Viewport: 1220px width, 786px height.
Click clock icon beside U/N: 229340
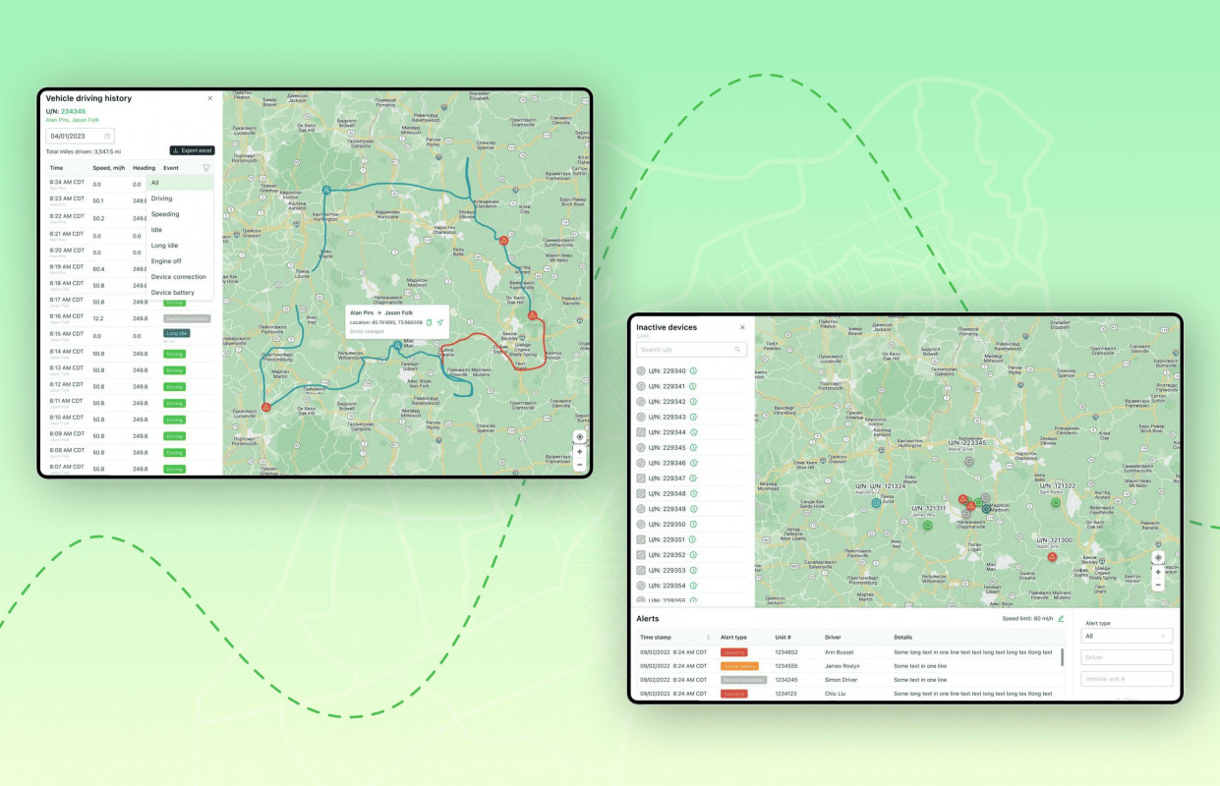click(x=693, y=371)
